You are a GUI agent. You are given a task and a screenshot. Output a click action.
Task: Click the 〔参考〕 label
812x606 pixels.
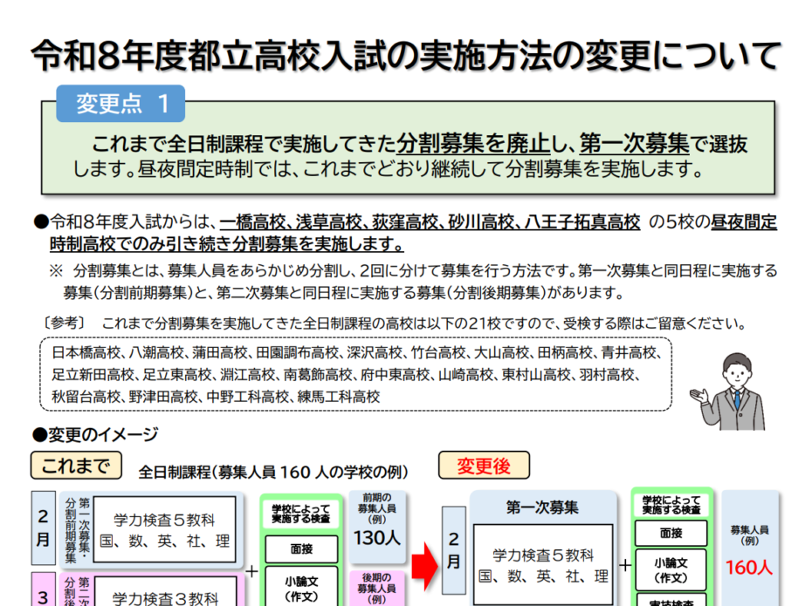click(64, 323)
